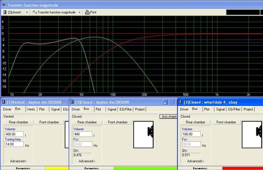Switch to Plot tab in [2]Closed wharfdale window
The image size is (263, 170).
[207, 109]
